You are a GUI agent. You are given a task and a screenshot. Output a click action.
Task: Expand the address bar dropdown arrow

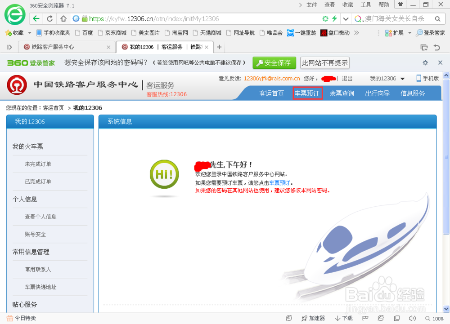[346, 18]
